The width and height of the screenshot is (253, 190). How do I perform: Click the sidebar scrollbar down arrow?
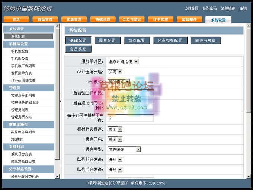tap(57, 177)
